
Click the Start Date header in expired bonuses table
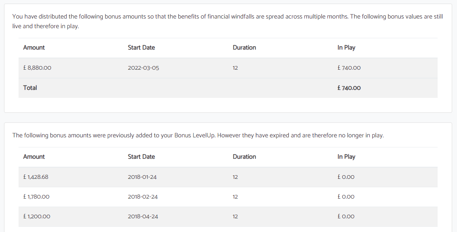click(141, 157)
